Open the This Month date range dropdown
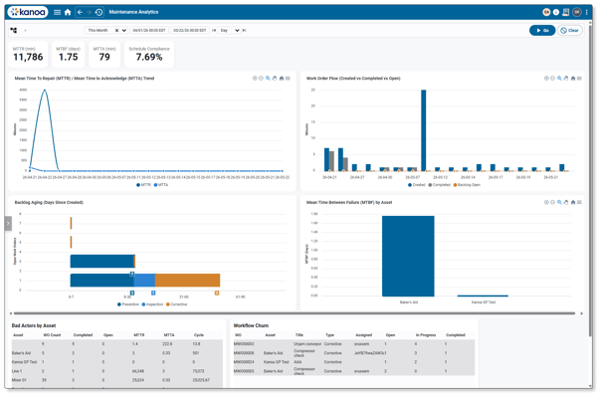Image resolution: width=597 pixels, height=393 pixels. coord(124,31)
